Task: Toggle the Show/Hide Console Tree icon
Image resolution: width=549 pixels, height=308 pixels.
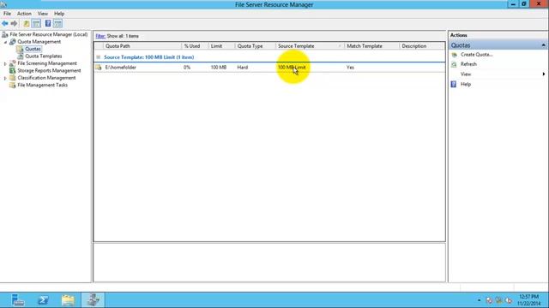Action: (x=36, y=23)
